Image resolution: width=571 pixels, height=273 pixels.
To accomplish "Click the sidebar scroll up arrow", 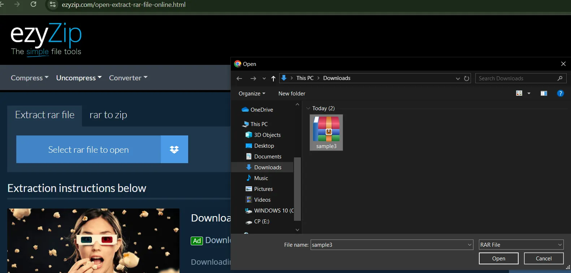I will click(297, 104).
